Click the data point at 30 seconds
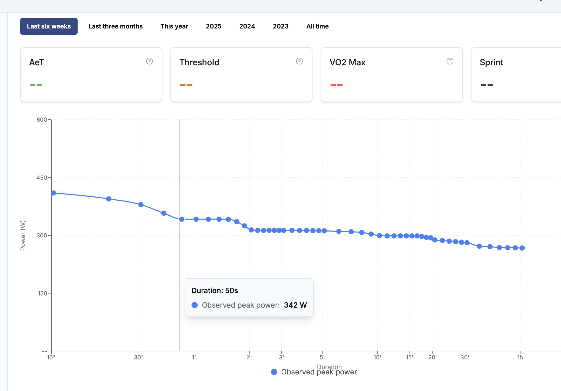This screenshot has height=391, width=561. click(x=141, y=205)
